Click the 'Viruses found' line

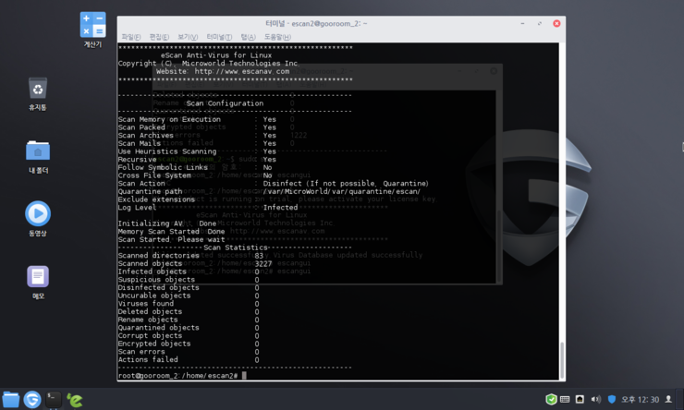189,304
